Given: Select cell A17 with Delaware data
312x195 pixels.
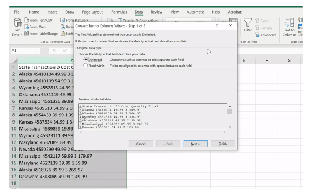Looking at the screenshot, I should 72,177.
